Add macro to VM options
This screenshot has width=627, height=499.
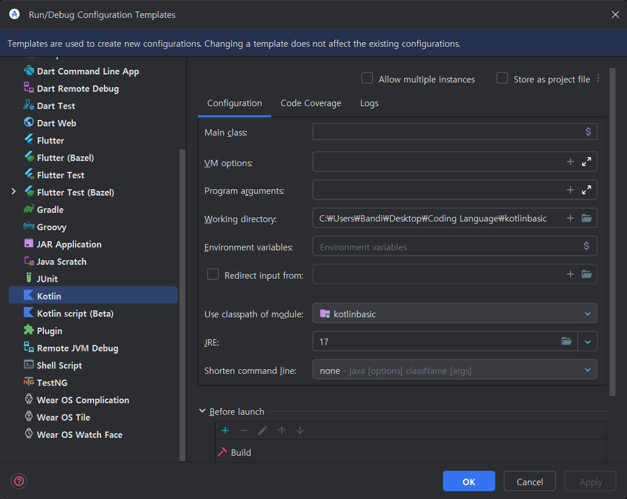[x=570, y=162]
